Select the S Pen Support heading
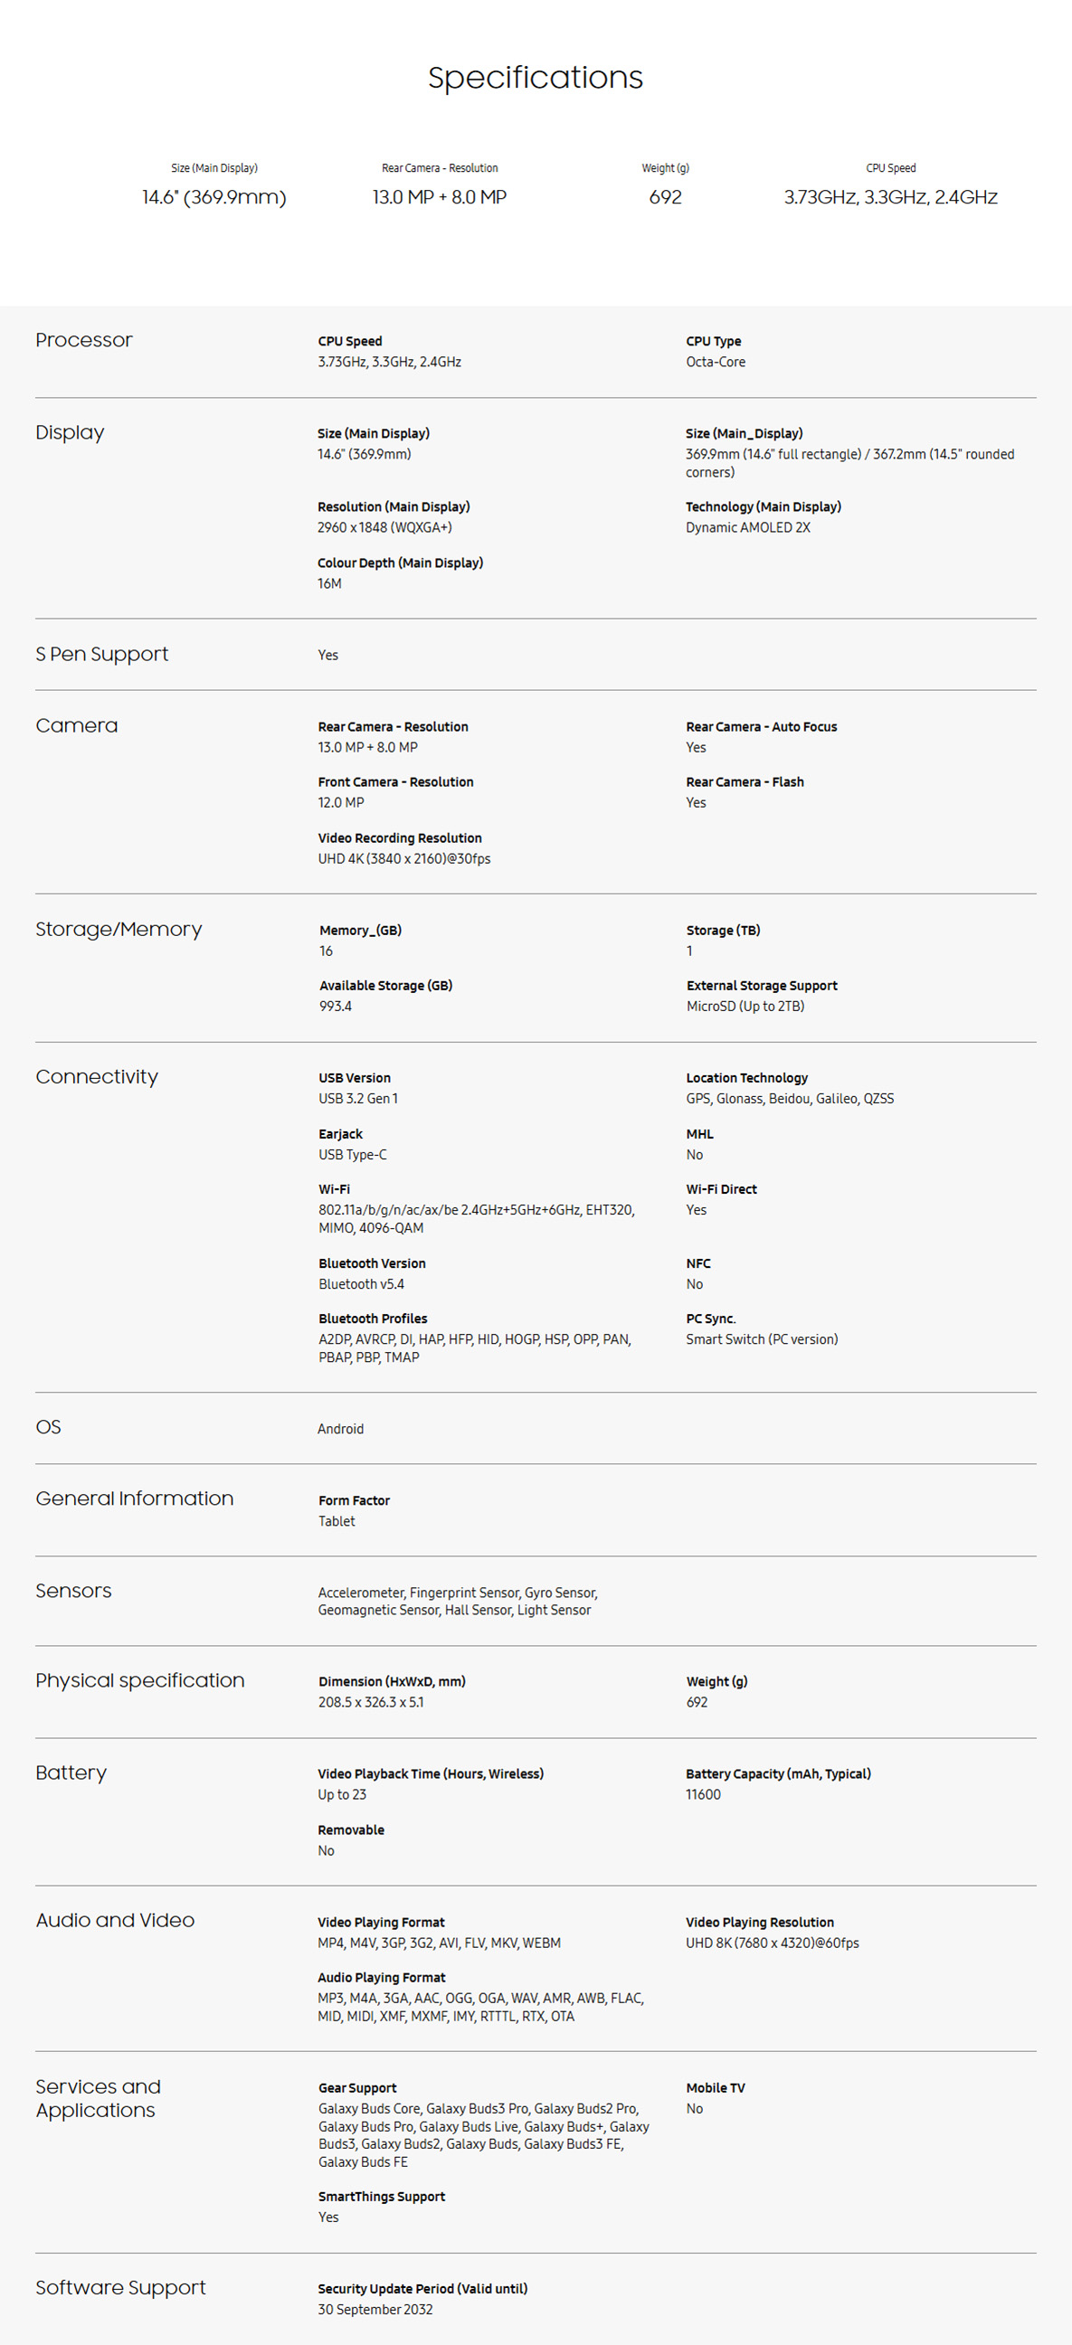1072x2345 pixels. pos(102,654)
